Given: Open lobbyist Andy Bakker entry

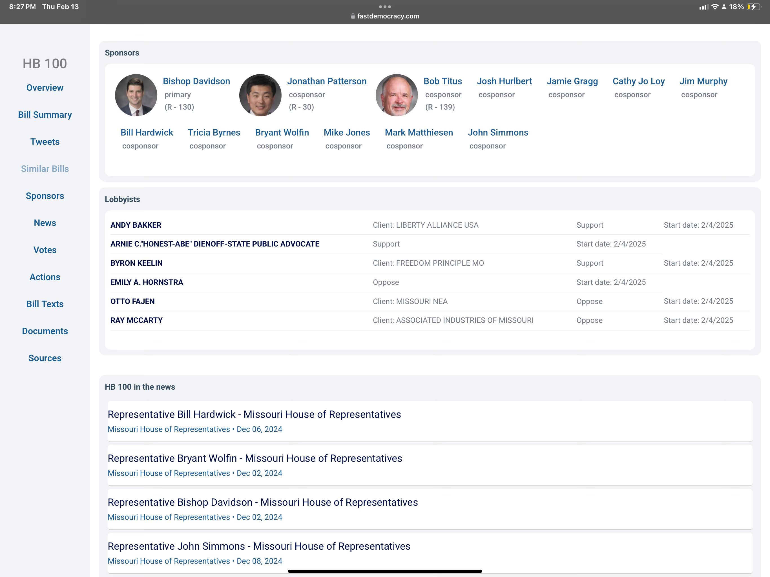Looking at the screenshot, I should [136, 225].
